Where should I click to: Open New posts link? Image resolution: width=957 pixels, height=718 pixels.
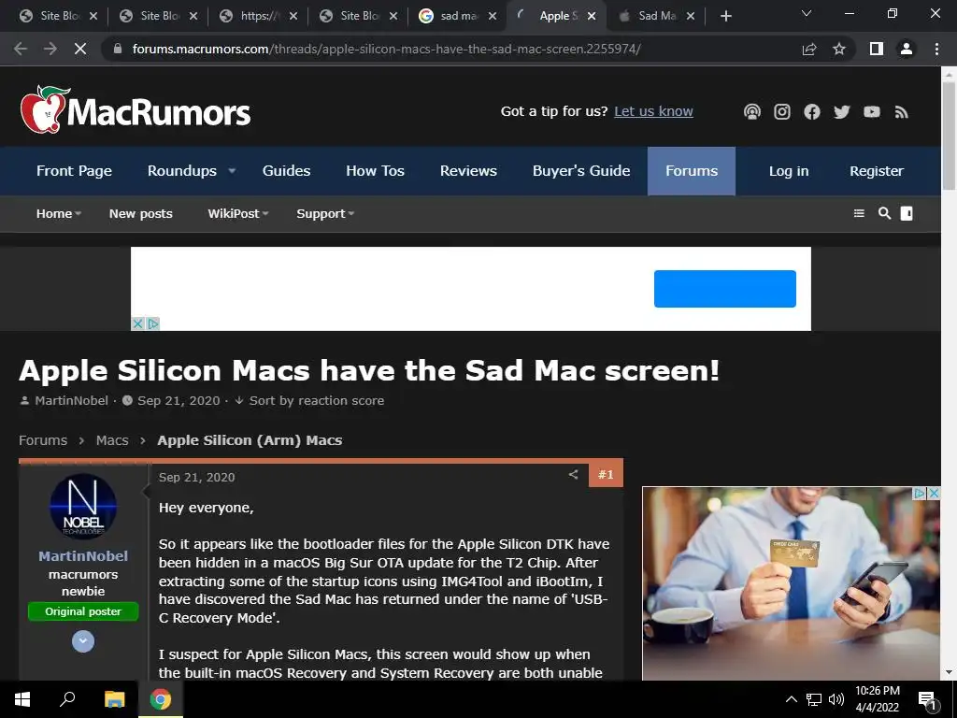[141, 214]
